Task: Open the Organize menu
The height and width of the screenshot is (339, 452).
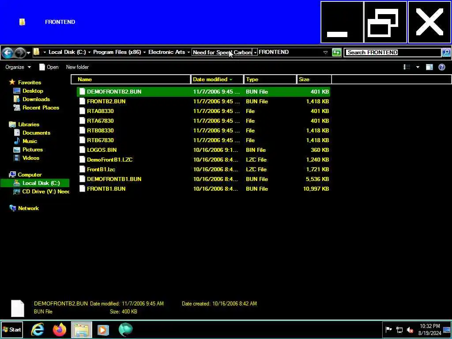Action: click(18, 67)
